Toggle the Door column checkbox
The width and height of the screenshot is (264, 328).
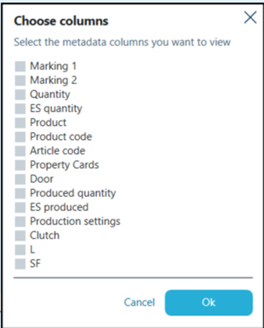tap(20, 179)
